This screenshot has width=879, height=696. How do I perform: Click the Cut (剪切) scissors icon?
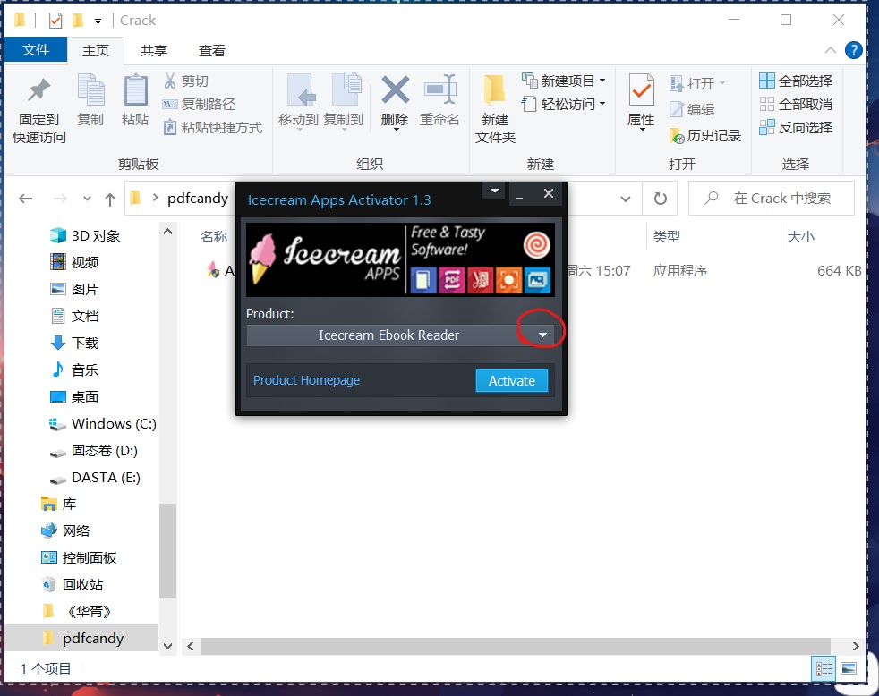170,81
